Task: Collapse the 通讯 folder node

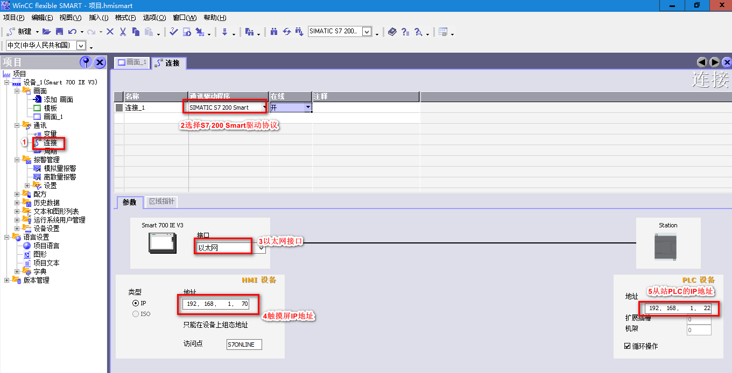Action: point(17,125)
